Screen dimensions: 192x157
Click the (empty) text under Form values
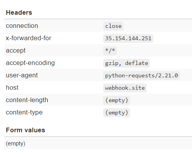(x=15, y=143)
